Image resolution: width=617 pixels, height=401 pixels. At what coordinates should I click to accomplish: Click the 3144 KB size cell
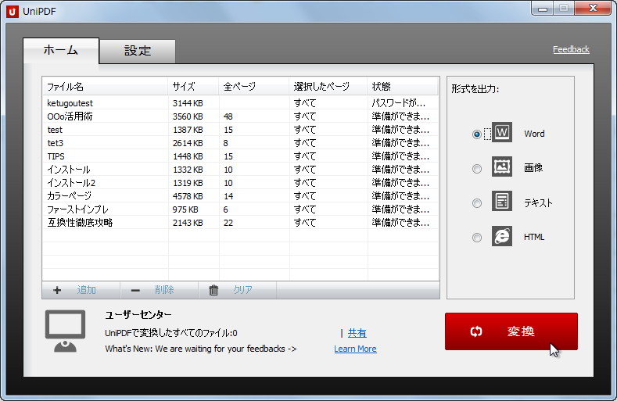pyautogui.click(x=188, y=103)
